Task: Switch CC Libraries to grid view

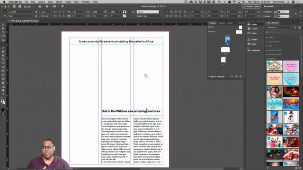Action: (295, 27)
